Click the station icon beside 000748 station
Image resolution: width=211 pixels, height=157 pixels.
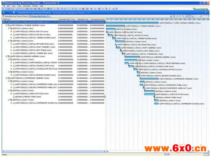[x=11, y=41]
